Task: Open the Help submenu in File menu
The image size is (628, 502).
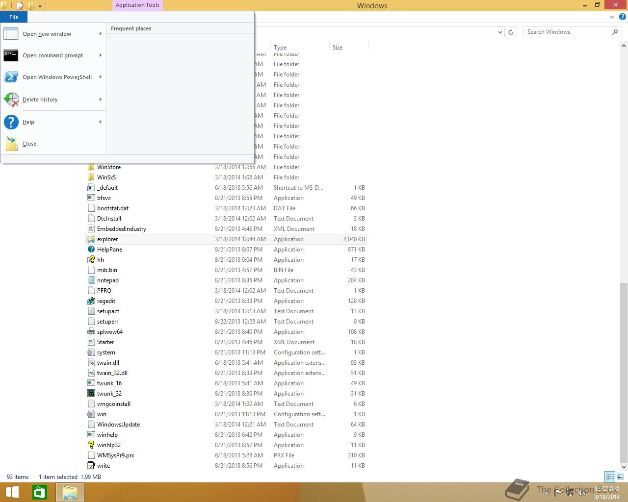Action: 53,122
